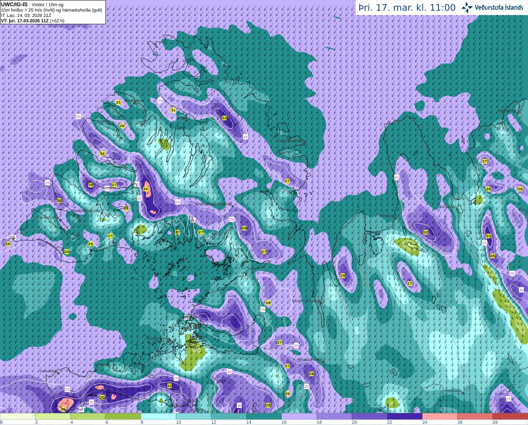Viewport: 528px width, 425px height.
Task: Click yellow 28 gust marker above Reykir í Hrútafirði
Action: click(x=268, y=303)
